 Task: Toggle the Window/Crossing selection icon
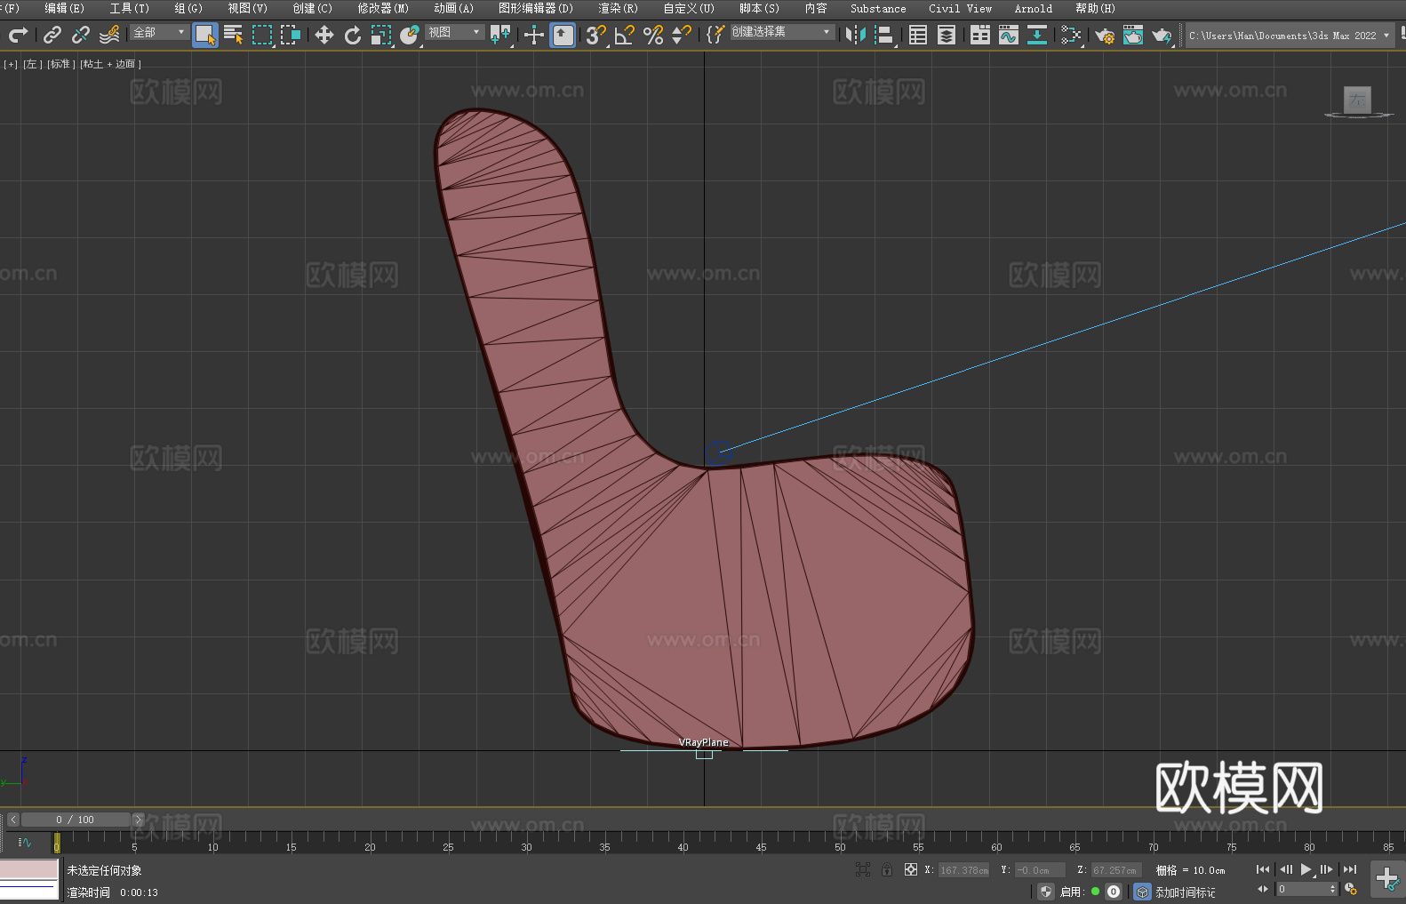[291, 35]
